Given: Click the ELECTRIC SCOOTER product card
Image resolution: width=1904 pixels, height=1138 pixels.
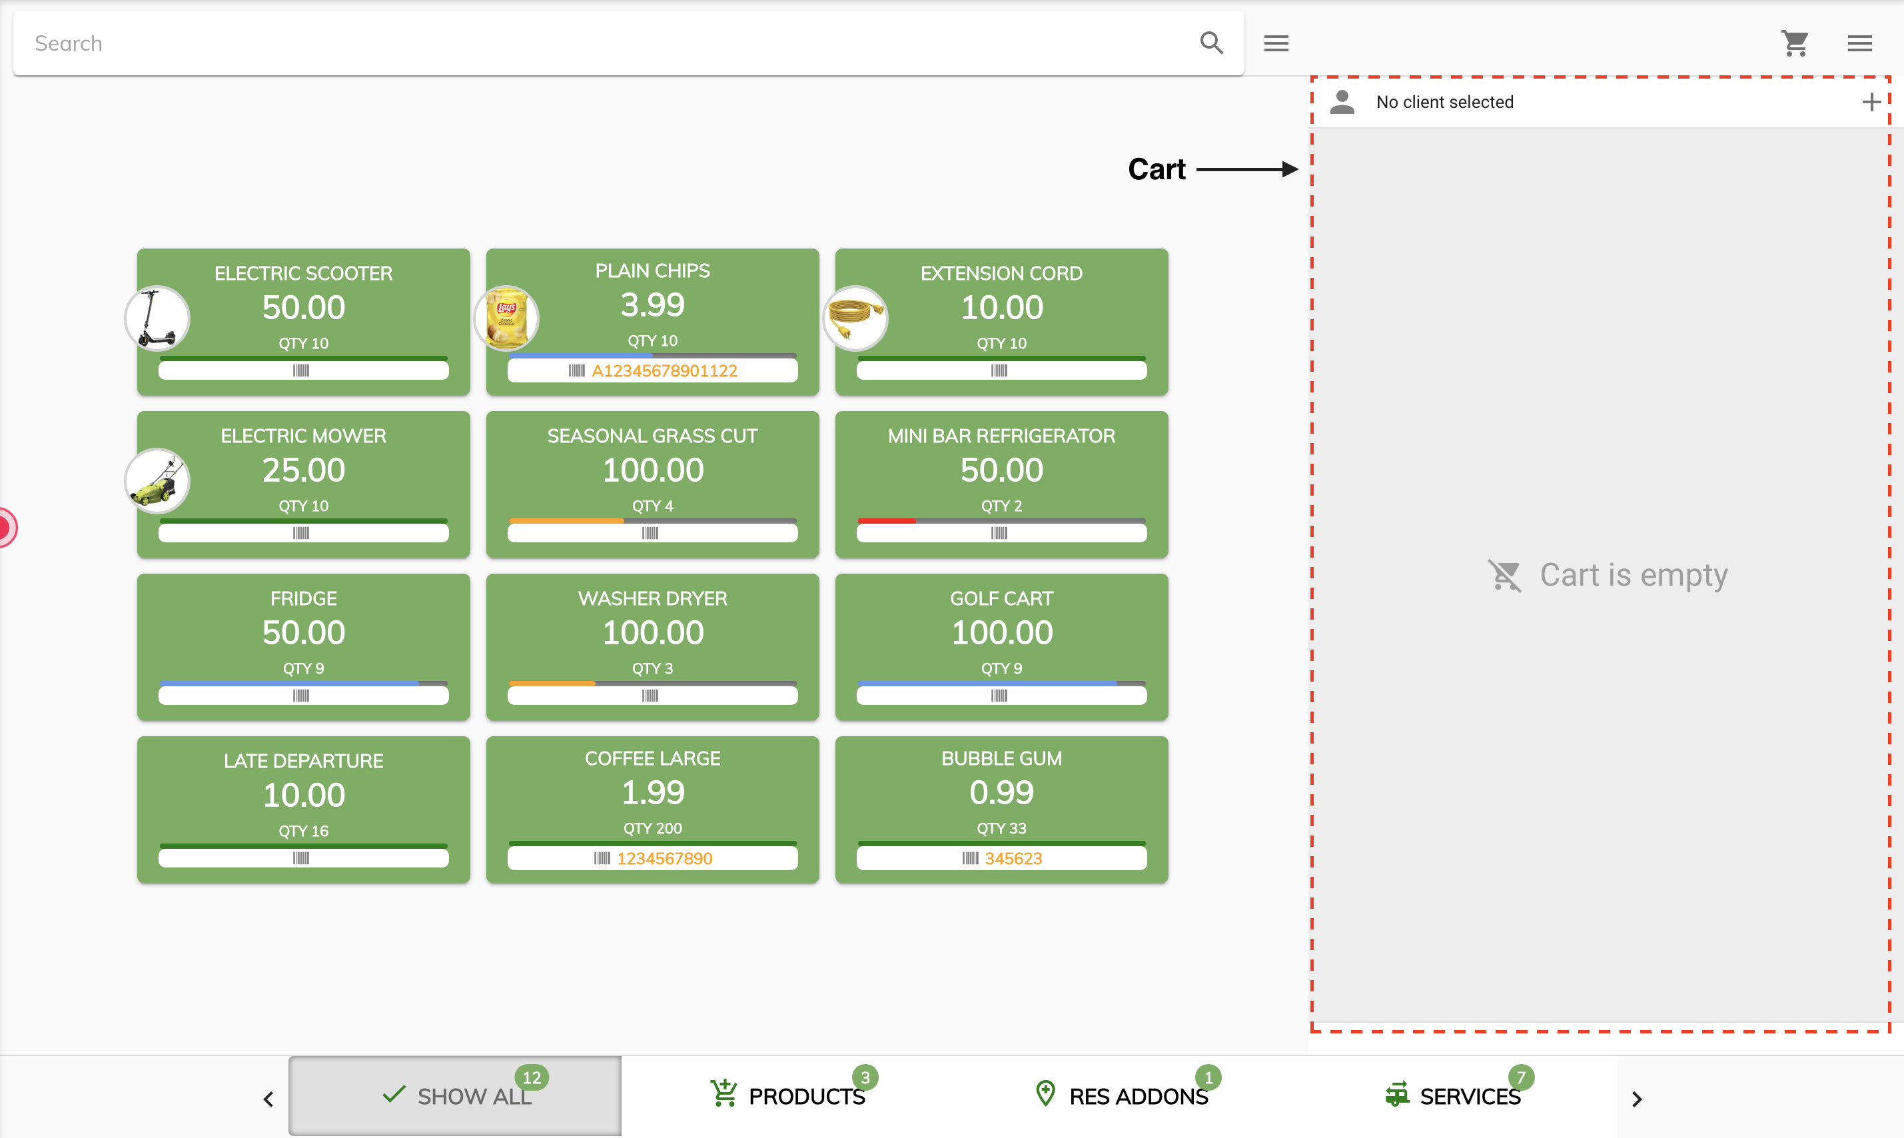Looking at the screenshot, I should (x=303, y=320).
